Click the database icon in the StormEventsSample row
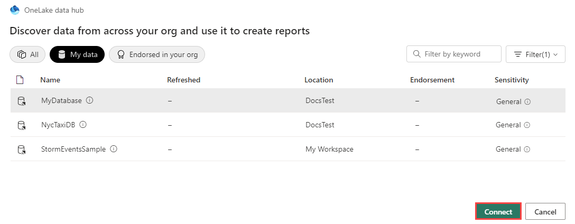This screenshot has height=224, width=575. (x=21, y=150)
